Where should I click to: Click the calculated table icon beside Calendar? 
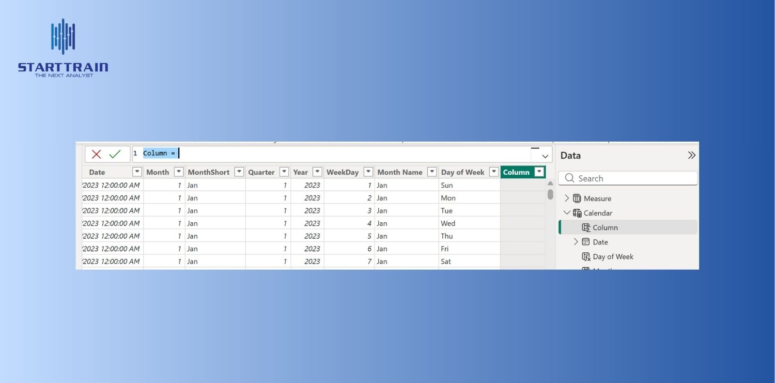pyautogui.click(x=577, y=212)
